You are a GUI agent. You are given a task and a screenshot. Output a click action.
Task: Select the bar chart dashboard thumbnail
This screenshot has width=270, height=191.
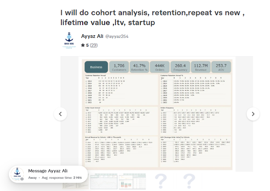(132, 181)
